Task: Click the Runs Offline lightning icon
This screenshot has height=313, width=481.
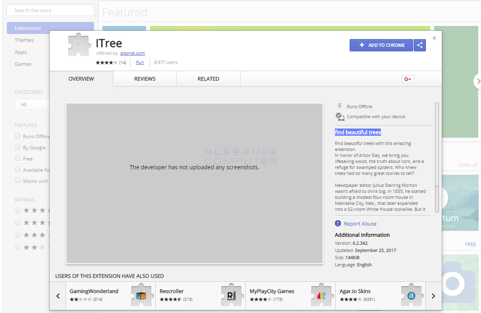Action: [x=340, y=106]
